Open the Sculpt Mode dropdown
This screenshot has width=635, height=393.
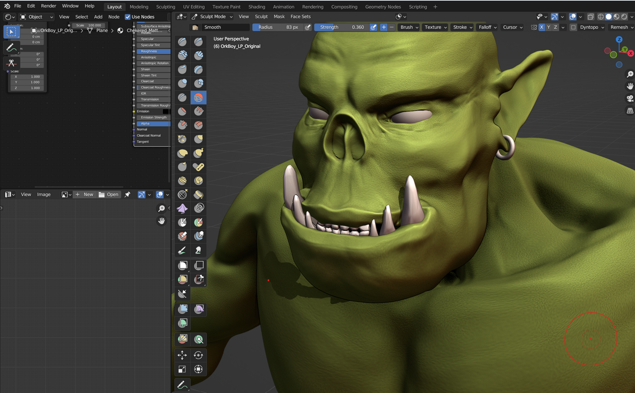pos(213,16)
